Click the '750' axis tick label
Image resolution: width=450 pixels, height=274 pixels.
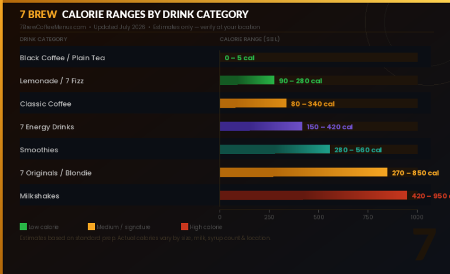tap(368, 217)
